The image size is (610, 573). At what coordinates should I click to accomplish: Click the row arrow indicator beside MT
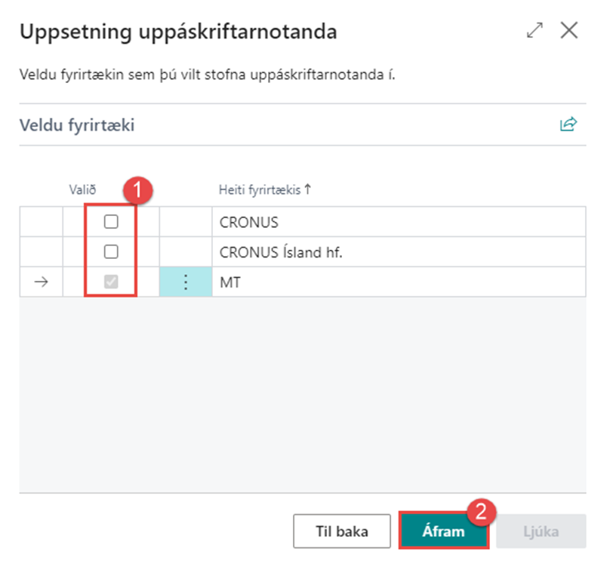coord(42,282)
